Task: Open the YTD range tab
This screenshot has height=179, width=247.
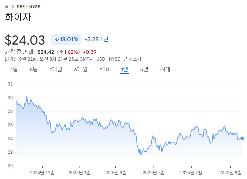Action: click(x=104, y=69)
